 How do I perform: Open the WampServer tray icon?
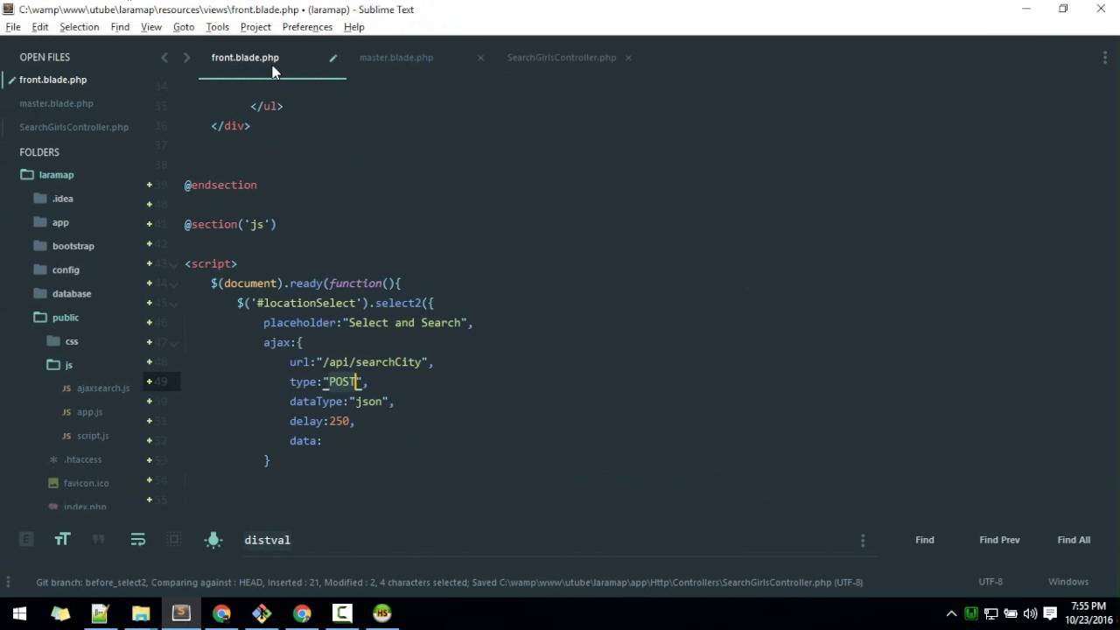(970, 613)
